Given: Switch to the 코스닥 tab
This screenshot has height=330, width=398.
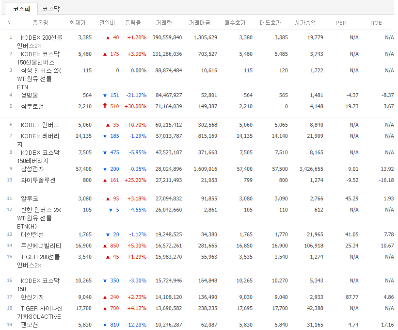Looking at the screenshot, I should point(51,9).
